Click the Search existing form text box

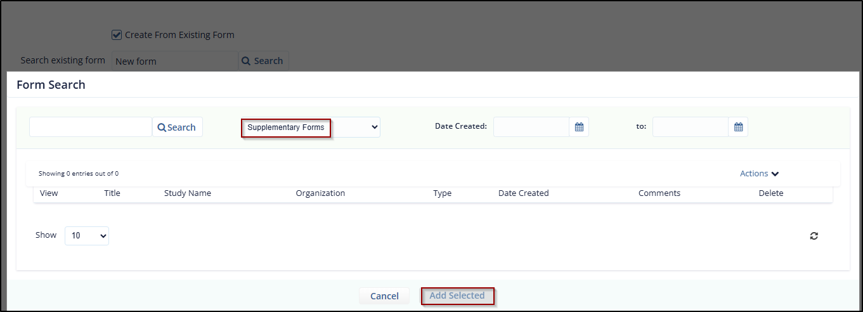175,61
